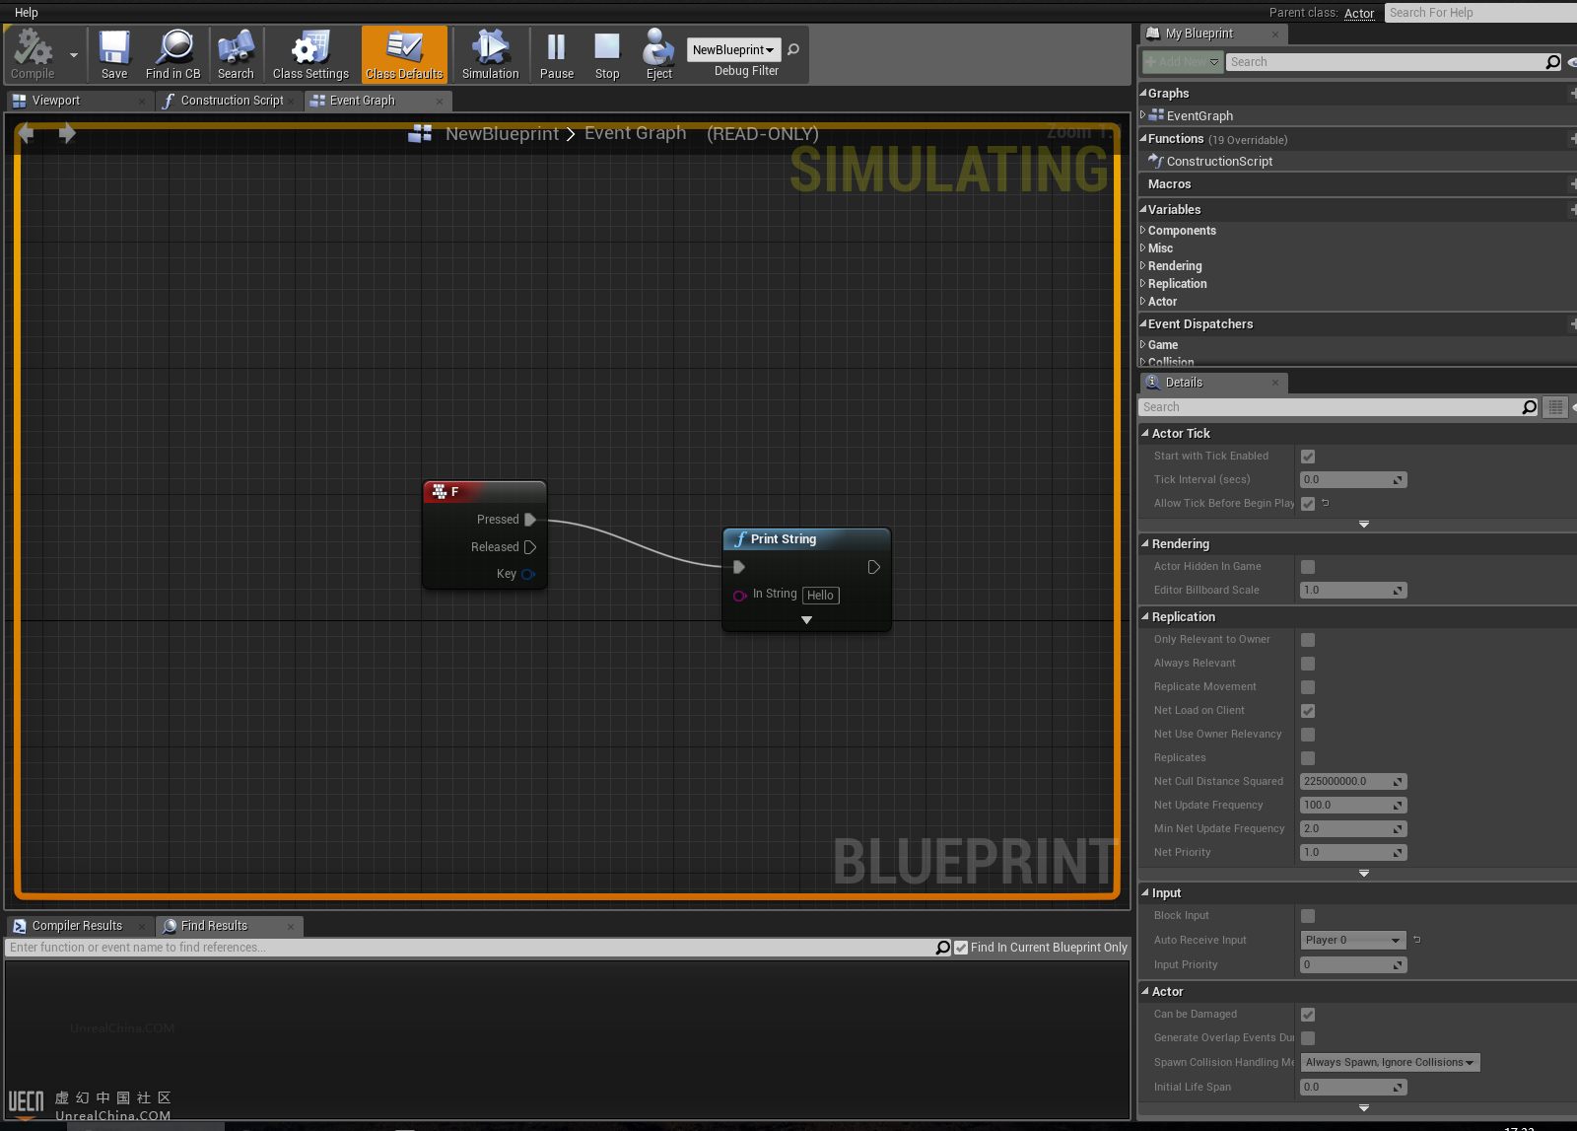Enable Replicate Movement checkbox
The width and height of the screenshot is (1577, 1131).
pos(1308,687)
